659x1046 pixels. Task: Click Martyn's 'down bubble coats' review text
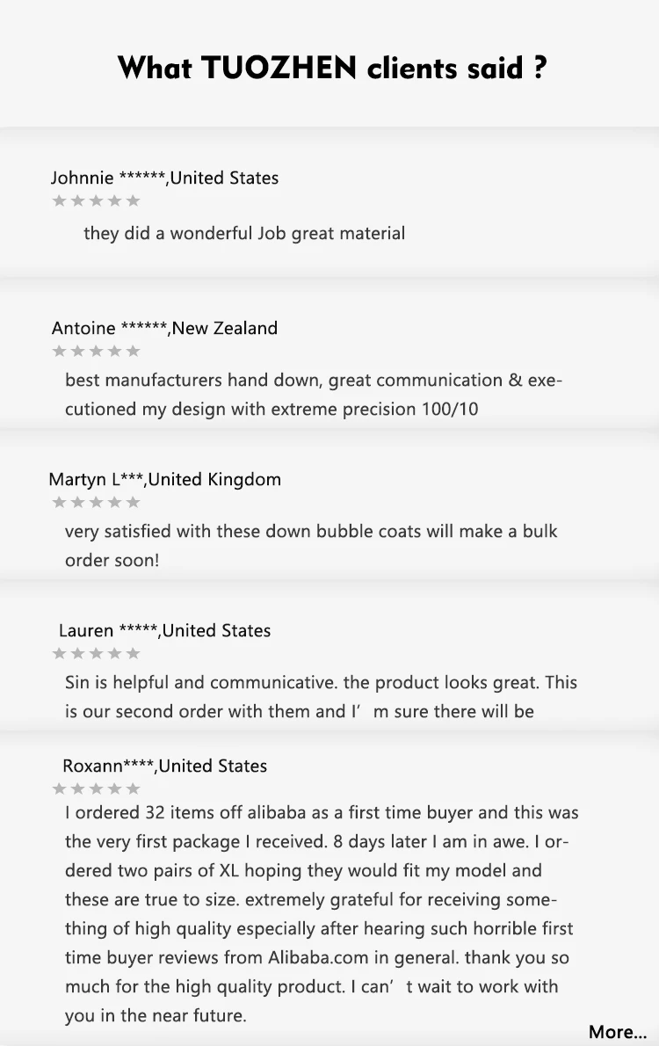pos(311,545)
